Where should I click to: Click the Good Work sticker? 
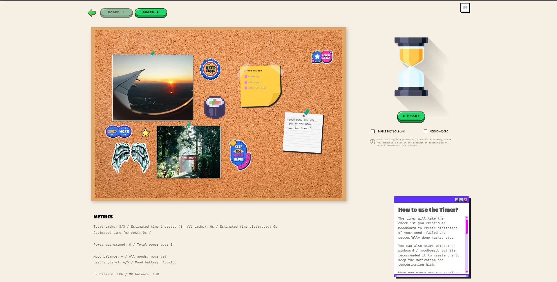click(118, 132)
